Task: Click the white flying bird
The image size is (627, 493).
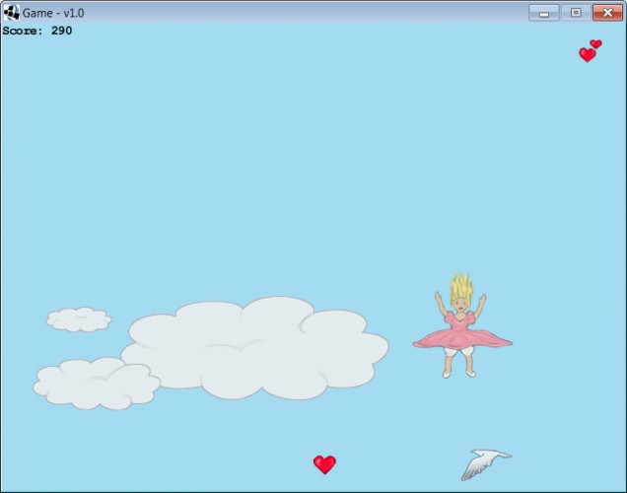Action: pyautogui.click(x=486, y=464)
